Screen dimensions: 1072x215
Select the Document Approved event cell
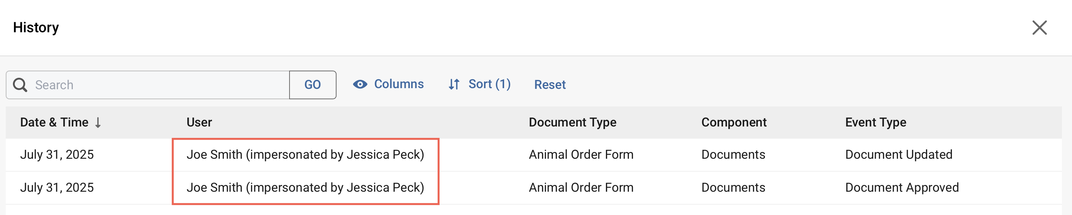pos(902,187)
